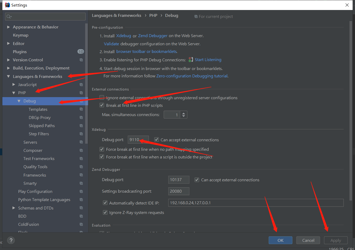The image size is (355, 250).
Task: Click project-level icon beside Servers
Action: (x=81, y=142)
